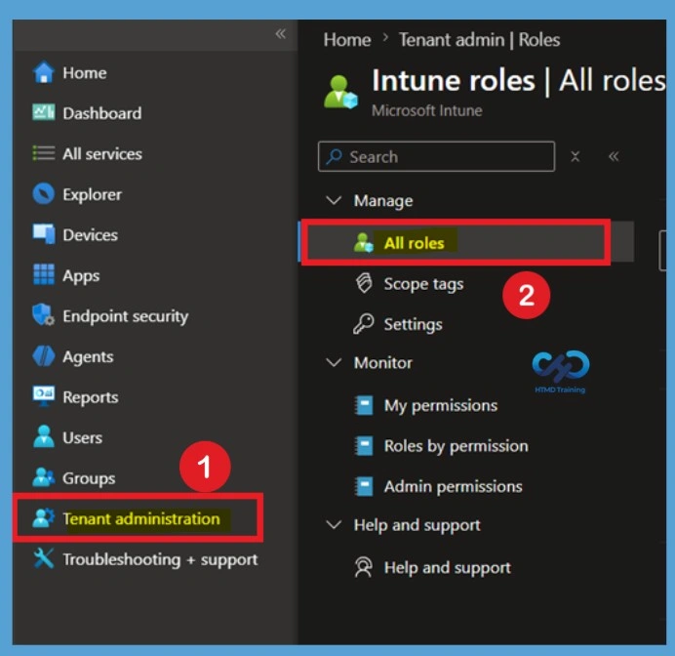Click the Monitor section label

(382, 363)
